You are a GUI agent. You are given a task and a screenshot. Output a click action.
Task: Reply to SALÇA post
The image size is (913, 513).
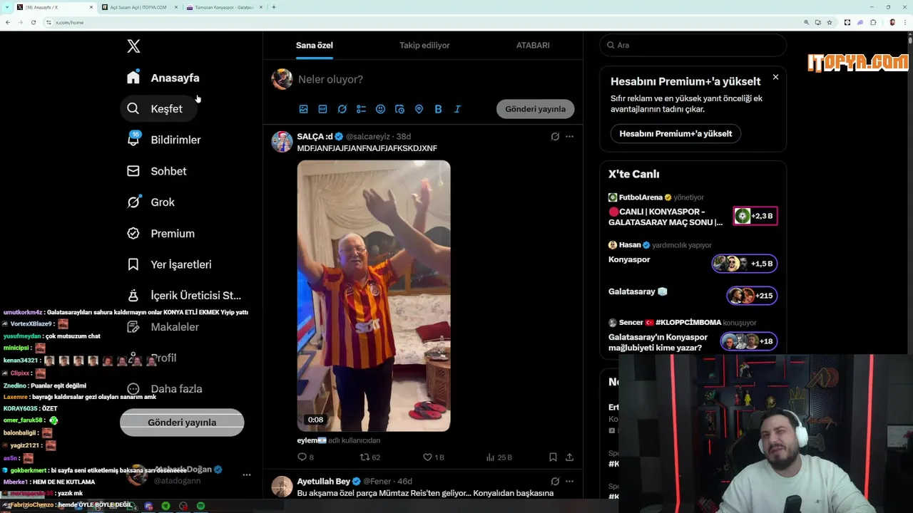pos(305,457)
